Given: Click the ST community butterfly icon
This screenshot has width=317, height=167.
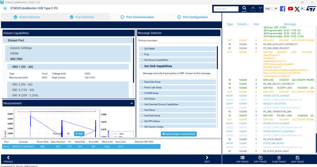Looking at the screenshot, I should click(x=302, y=9).
